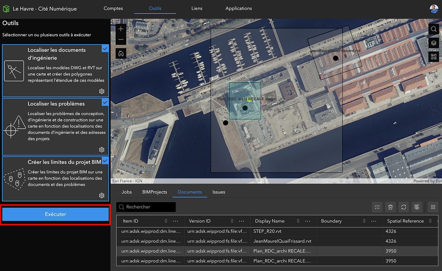Switch to the Issues tab
Image resolution: width=442 pixels, height=271 pixels.
coord(219,192)
